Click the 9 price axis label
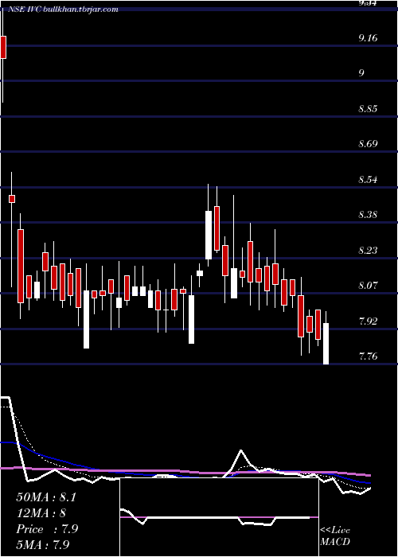Viewport: 398px width, 557px height. click(361, 73)
